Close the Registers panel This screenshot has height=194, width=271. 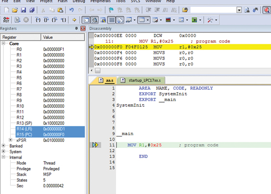[x=83, y=28]
